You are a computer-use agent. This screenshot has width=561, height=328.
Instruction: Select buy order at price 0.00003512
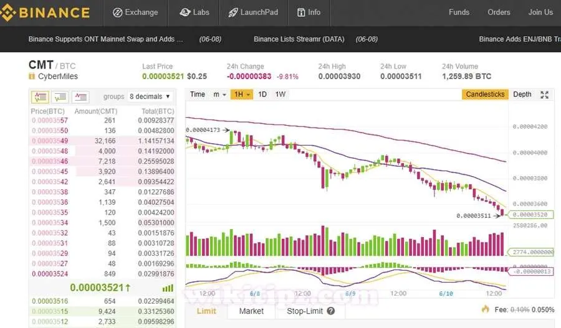[x=102, y=322]
